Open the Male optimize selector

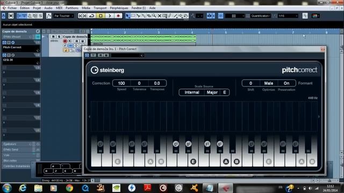click(269, 83)
